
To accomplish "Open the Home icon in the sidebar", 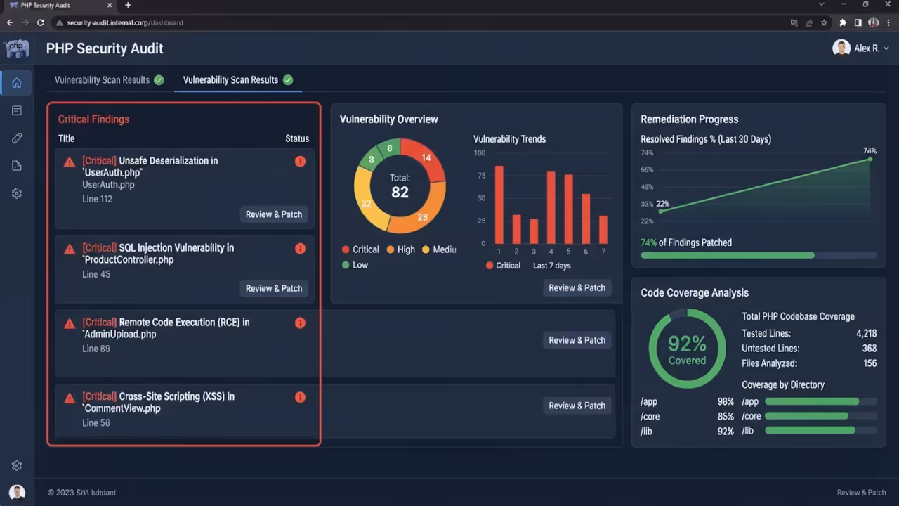I will point(17,83).
